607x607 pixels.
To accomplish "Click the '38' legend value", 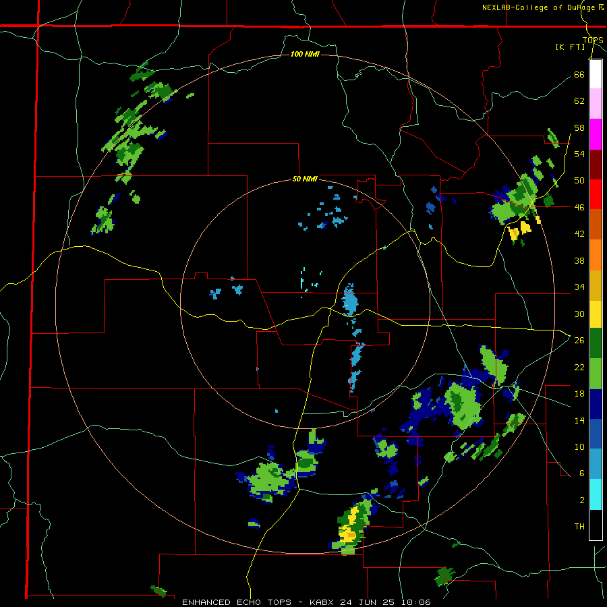I will pyautogui.click(x=579, y=260).
